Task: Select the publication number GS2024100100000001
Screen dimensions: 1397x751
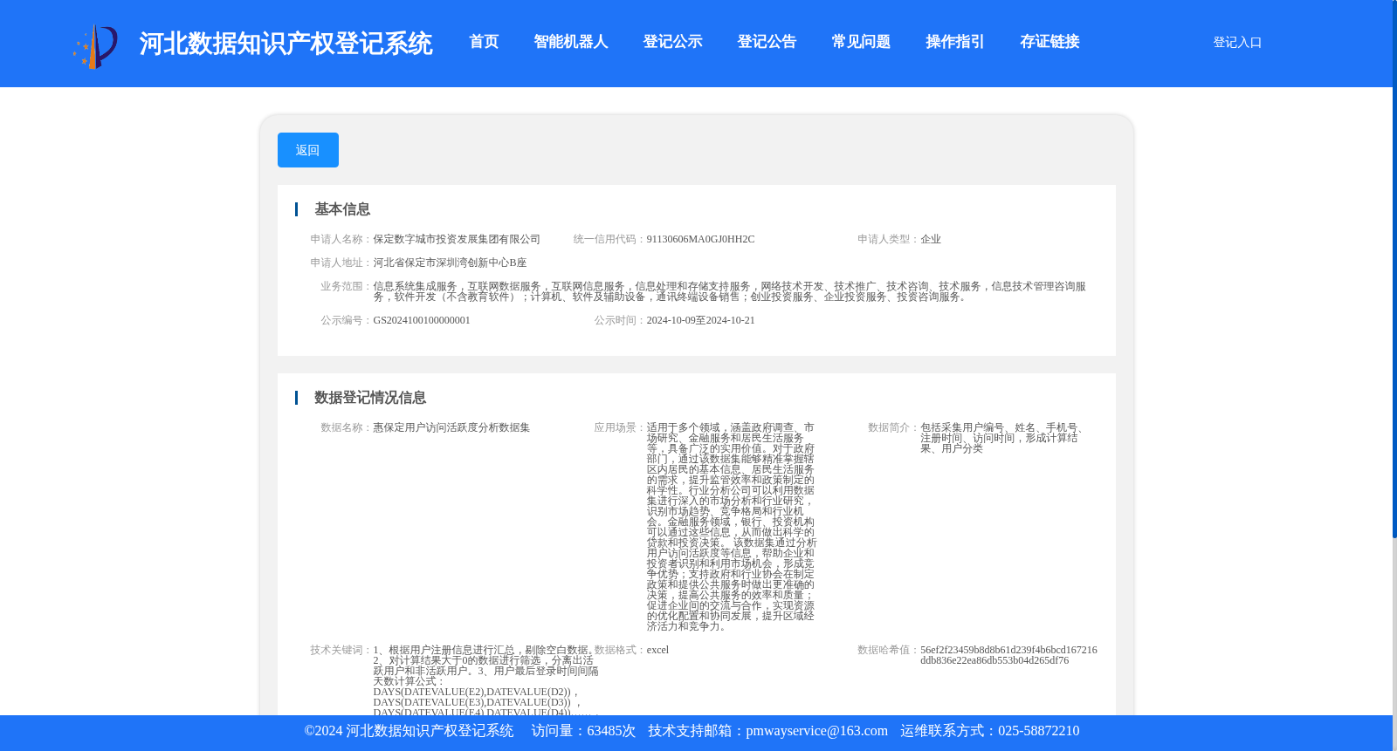Action: click(422, 320)
